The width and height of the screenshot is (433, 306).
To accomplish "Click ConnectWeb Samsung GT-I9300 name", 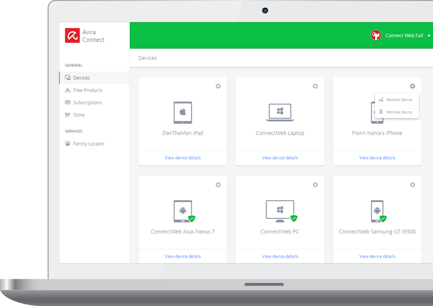I will coord(377,232).
